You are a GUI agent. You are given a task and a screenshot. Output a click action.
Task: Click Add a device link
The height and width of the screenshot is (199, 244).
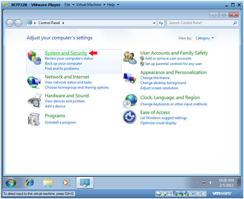click(55, 106)
